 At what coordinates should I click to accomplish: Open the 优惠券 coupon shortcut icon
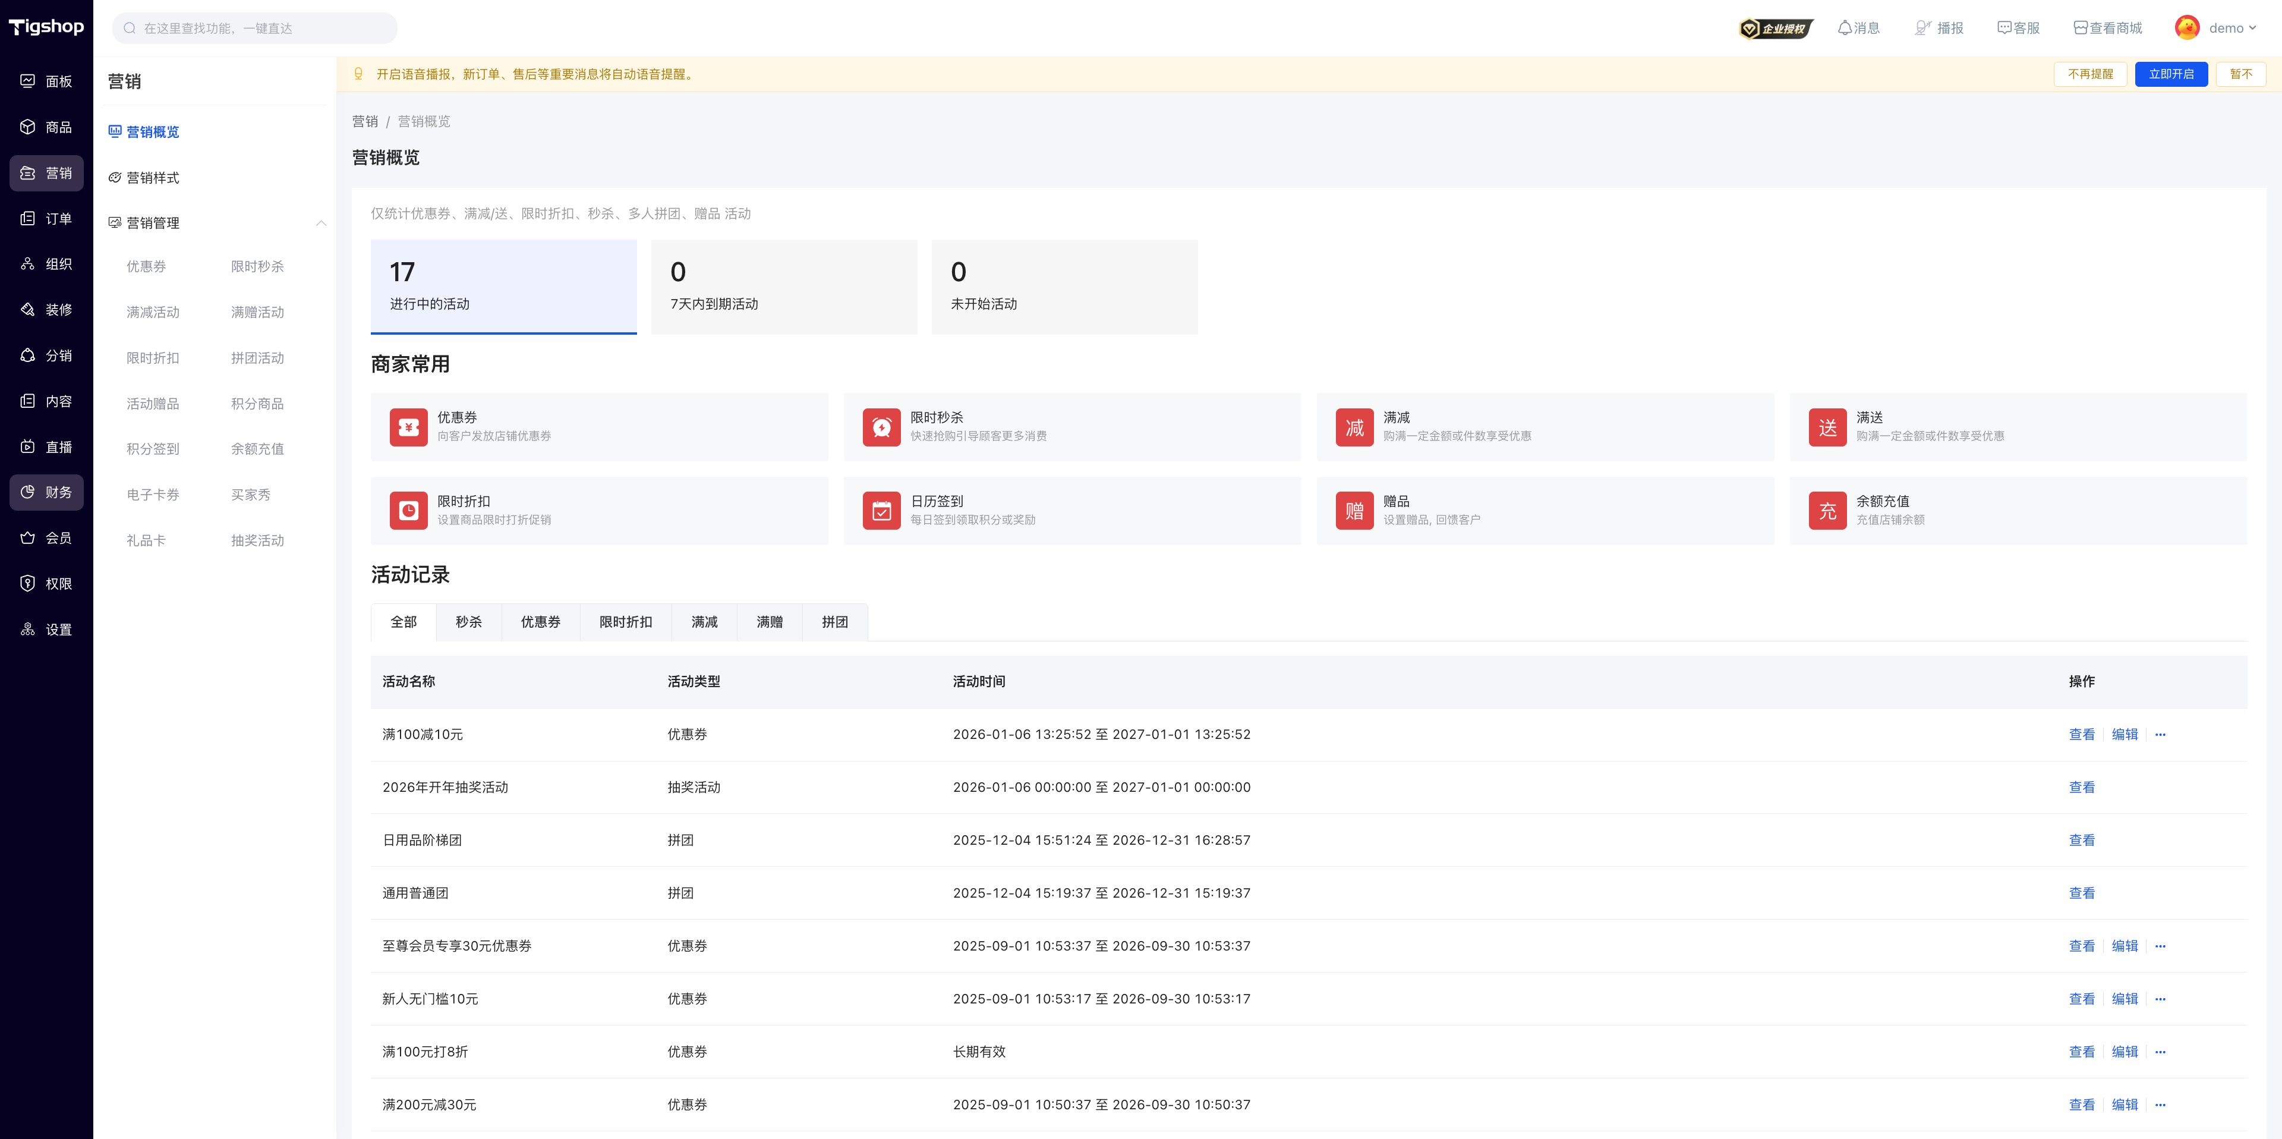[x=408, y=427]
